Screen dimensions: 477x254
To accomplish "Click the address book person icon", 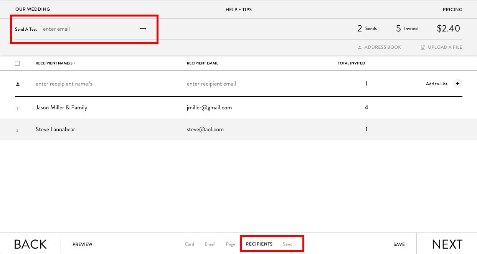I will coord(360,48).
